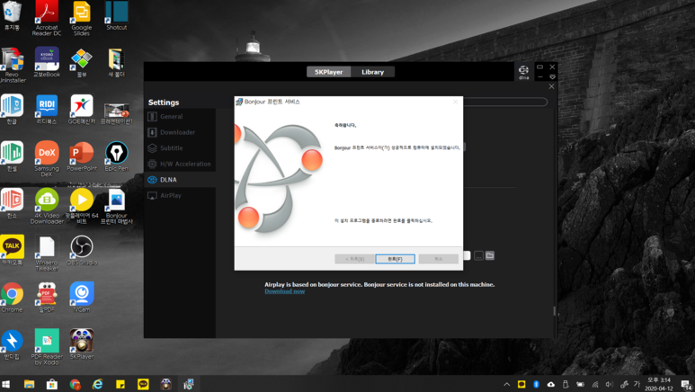Click the 완료(F) finish button in the Bonjour installer
695x392 pixels.
tap(395, 259)
